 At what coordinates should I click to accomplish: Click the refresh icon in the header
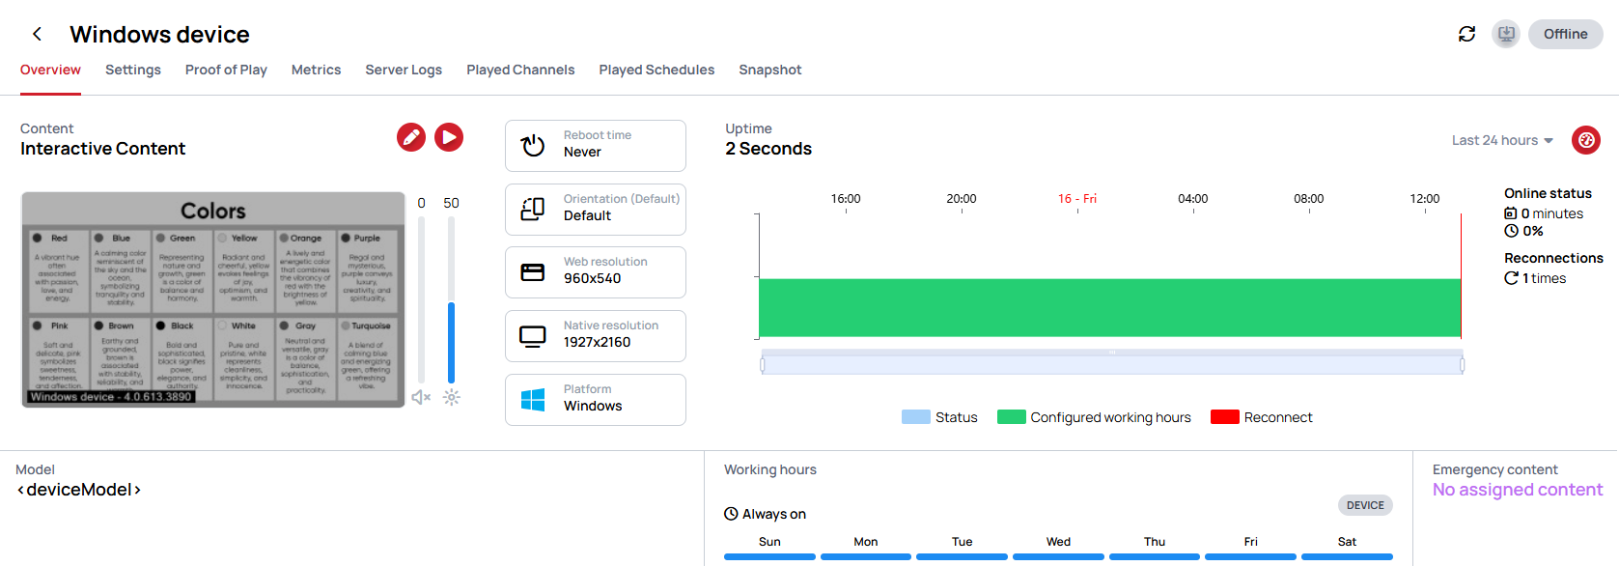(x=1466, y=35)
